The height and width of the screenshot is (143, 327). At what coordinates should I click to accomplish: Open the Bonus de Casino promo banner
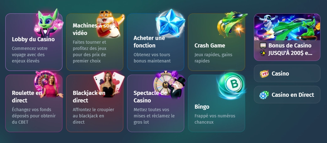[287, 37]
